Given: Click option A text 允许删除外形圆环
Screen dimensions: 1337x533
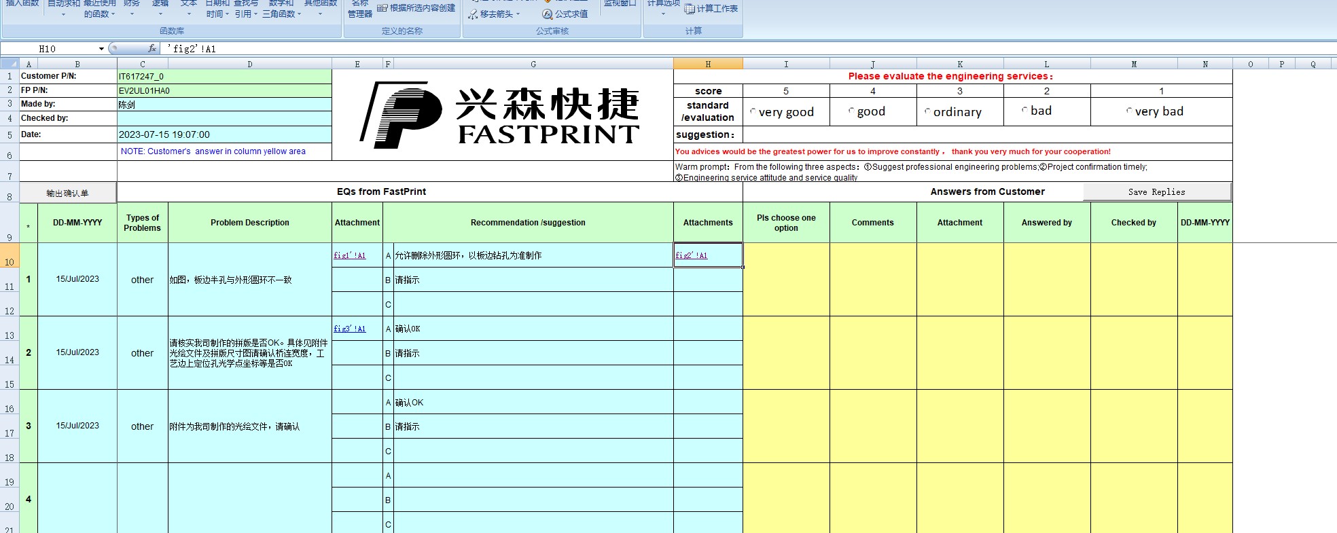Looking at the screenshot, I should [468, 255].
